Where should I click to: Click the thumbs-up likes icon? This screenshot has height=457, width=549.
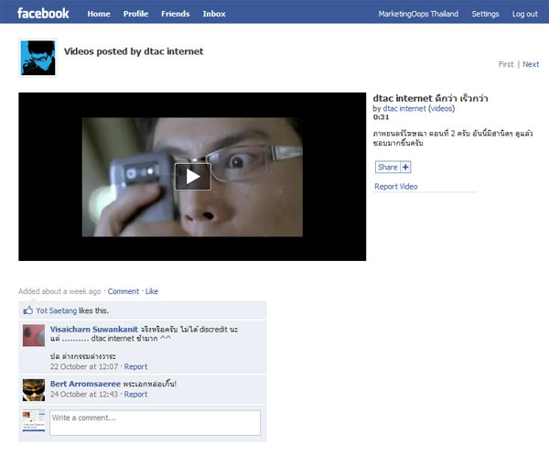tap(28, 310)
